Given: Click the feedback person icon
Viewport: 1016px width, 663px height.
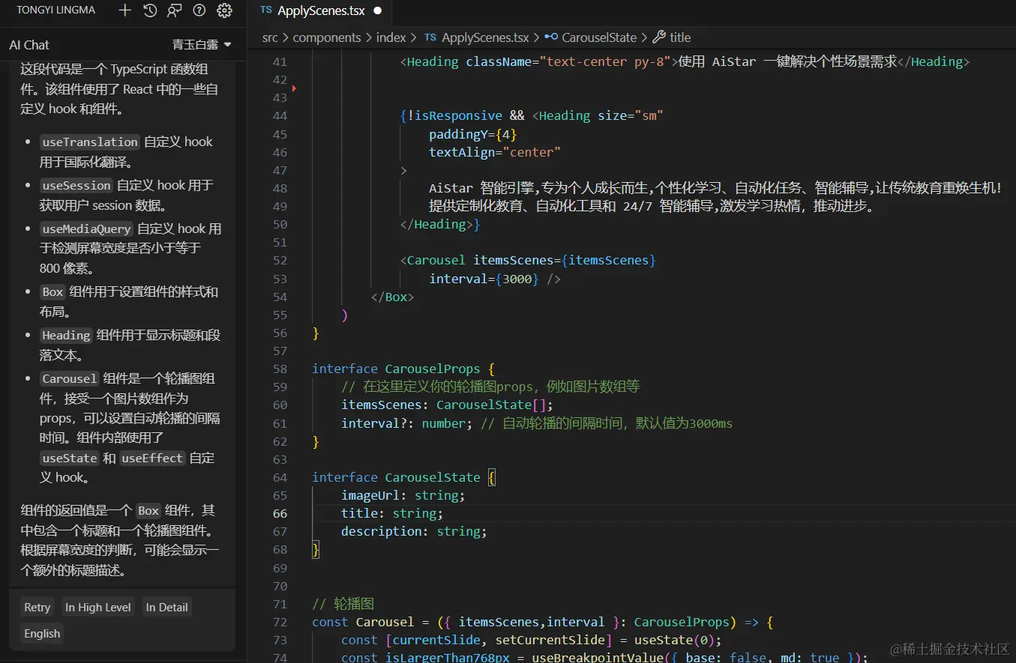Looking at the screenshot, I should coord(174,10).
